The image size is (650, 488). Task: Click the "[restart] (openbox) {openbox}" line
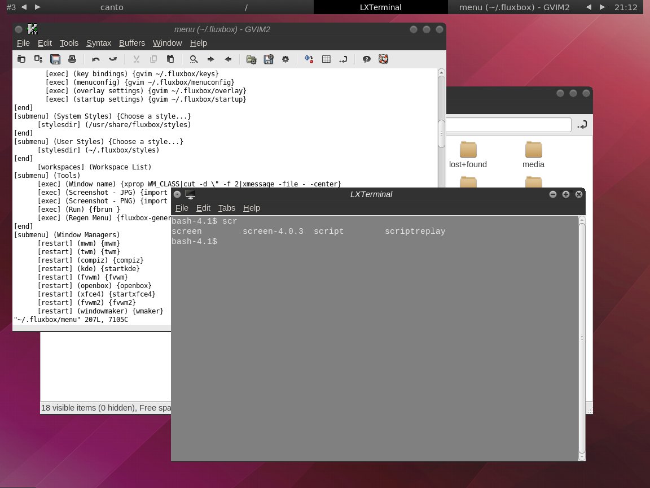click(x=95, y=285)
